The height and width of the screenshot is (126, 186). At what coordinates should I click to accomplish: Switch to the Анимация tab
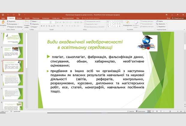click(46, 18)
